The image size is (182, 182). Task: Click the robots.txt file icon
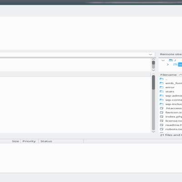[162, 129]
